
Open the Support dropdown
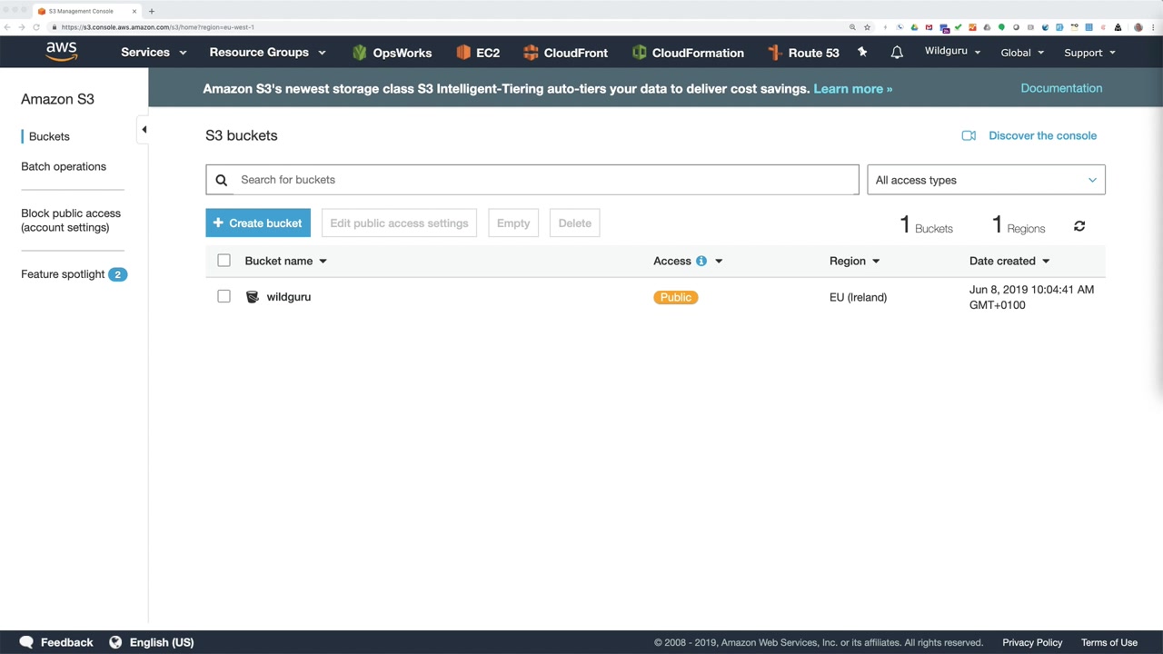pyautogui.click(x=1089, y=53)
